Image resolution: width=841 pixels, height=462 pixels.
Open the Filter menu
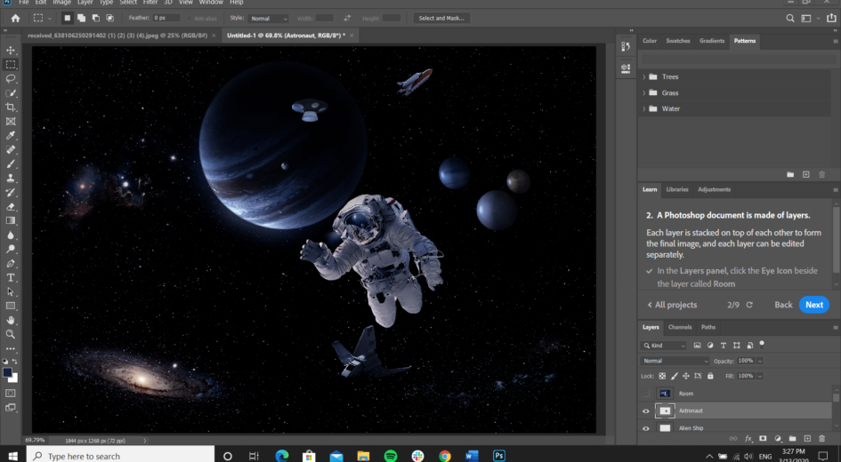pyautogui.click(x=150, y=3)
